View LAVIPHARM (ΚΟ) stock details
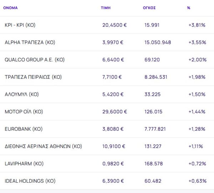Screen dimensions: 214x193 (24, 163)
